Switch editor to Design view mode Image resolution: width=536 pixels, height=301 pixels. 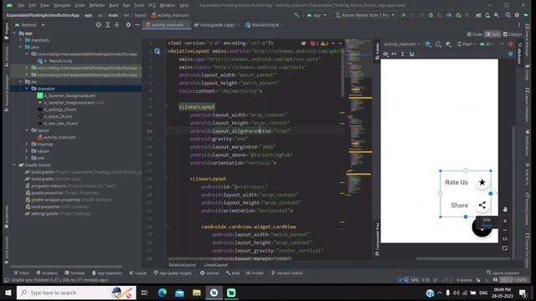(512, 34)
